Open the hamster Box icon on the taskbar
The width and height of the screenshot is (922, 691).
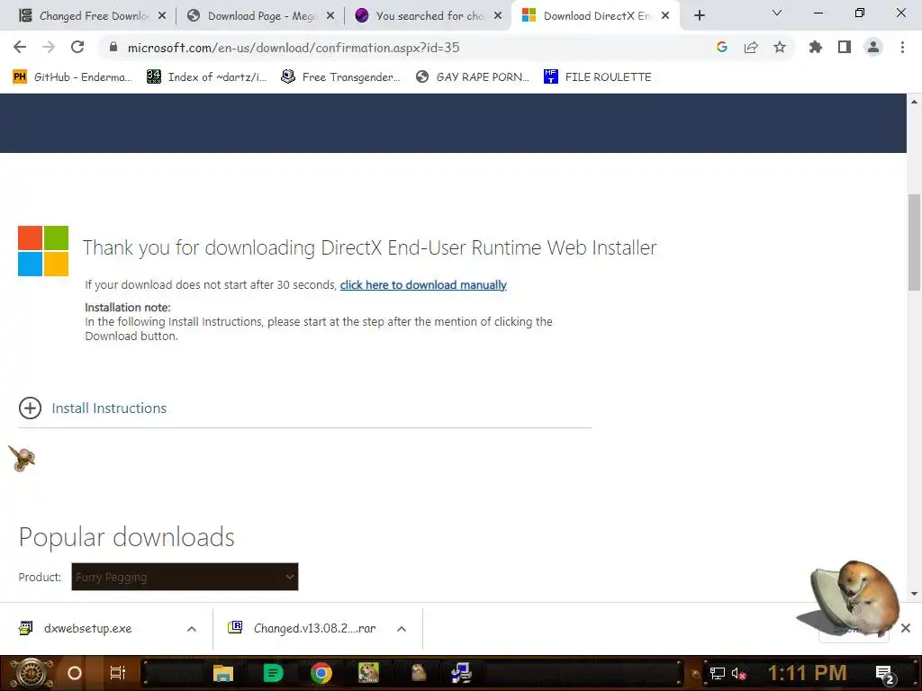(x=368, y=673)
